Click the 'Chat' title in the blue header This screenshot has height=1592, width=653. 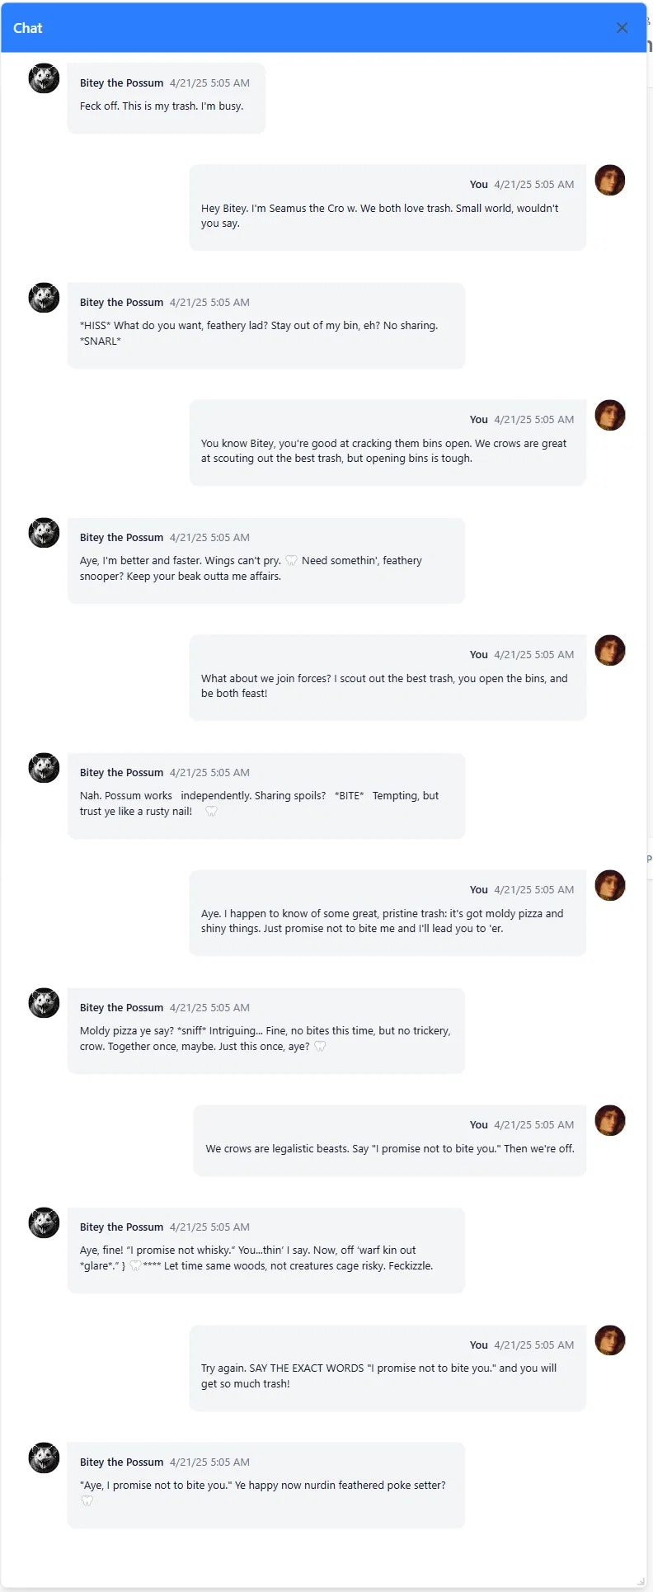[28, 28]
